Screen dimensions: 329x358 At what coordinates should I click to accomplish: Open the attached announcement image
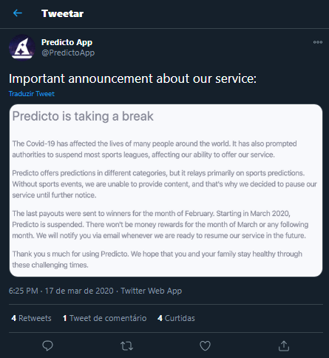pos(166,190)
